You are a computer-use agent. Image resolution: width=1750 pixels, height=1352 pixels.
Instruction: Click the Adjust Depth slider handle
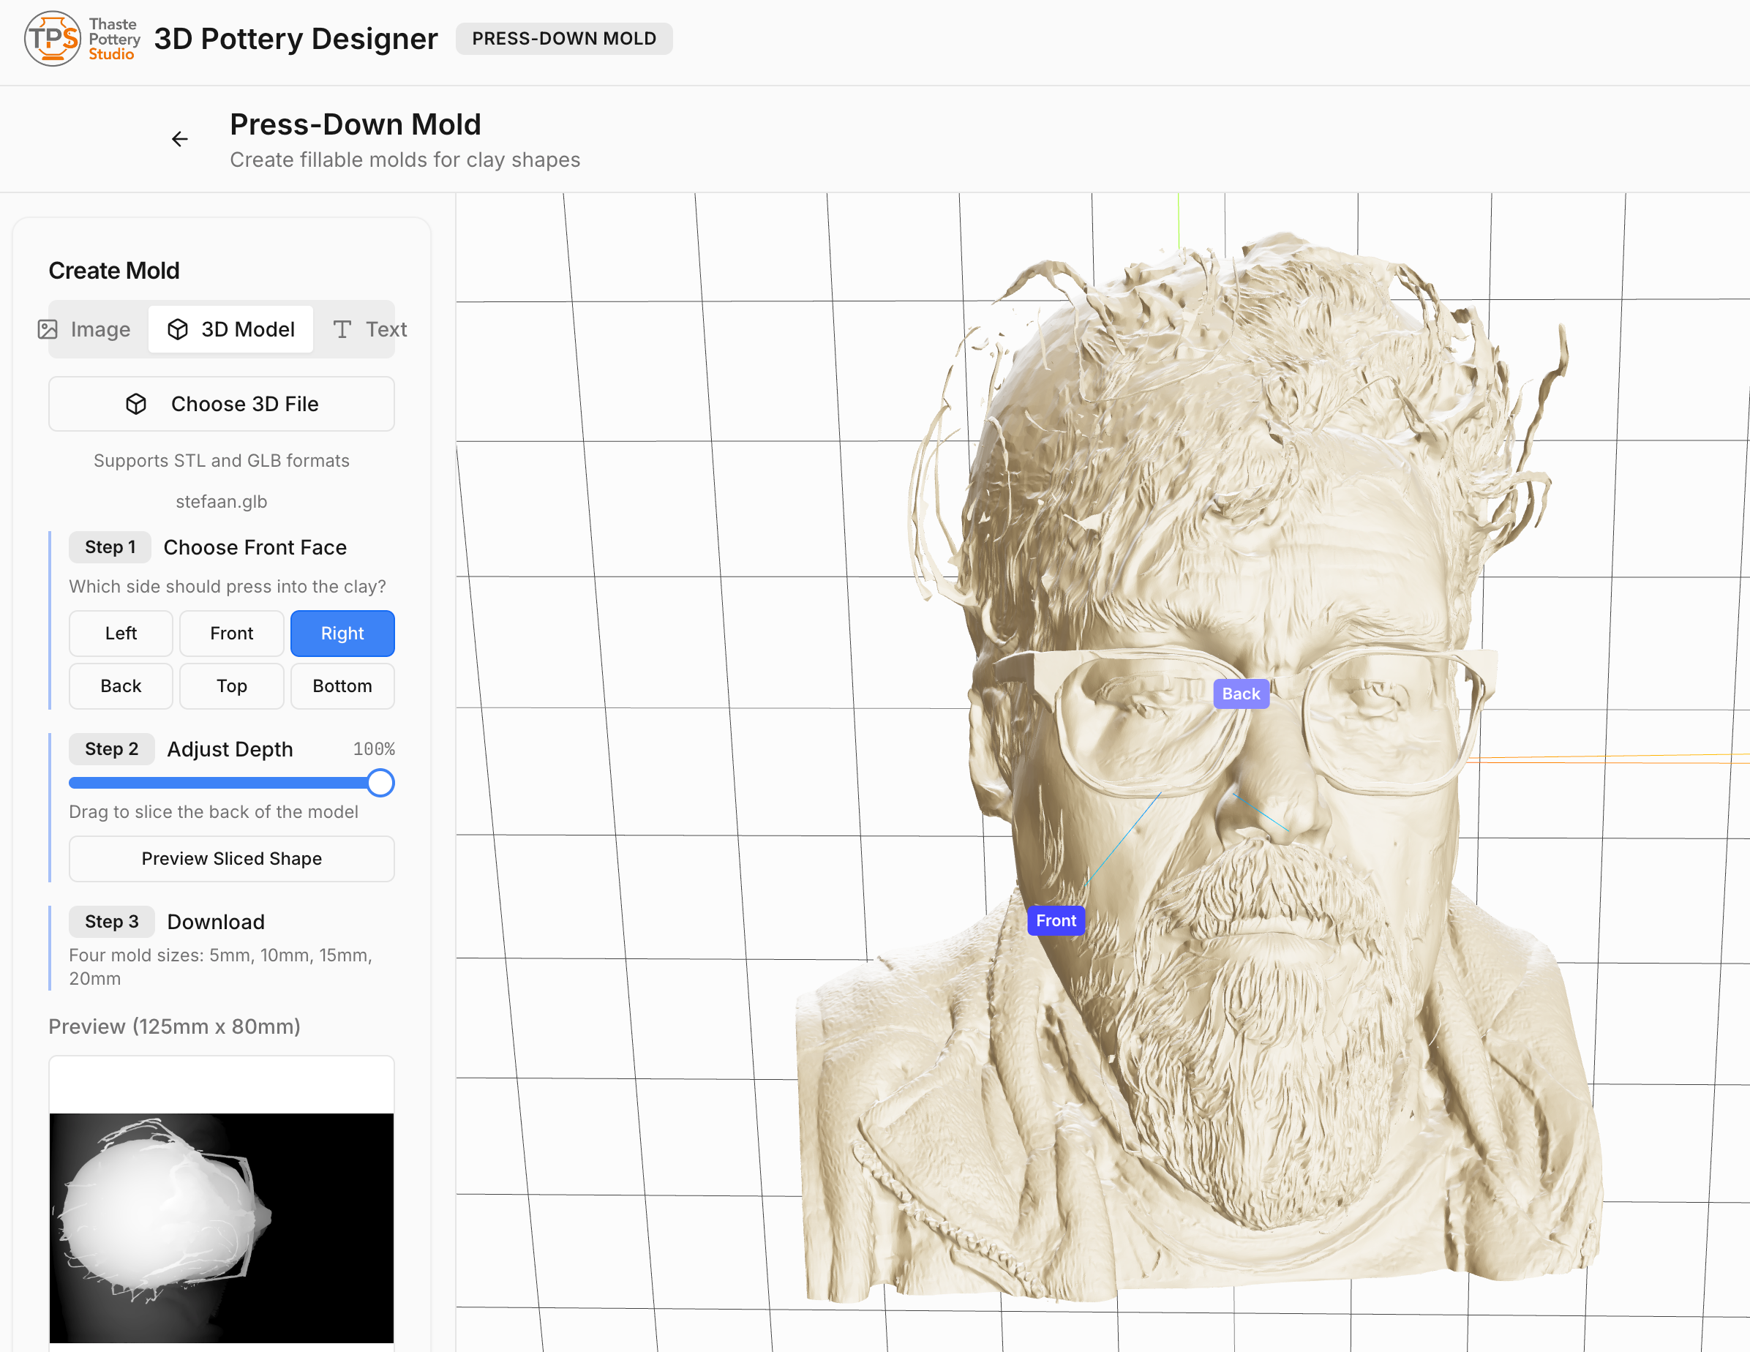380,783
